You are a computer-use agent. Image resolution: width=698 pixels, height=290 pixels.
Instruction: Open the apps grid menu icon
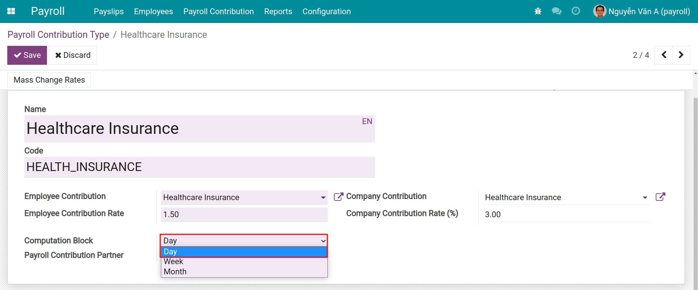pos(11,11)
